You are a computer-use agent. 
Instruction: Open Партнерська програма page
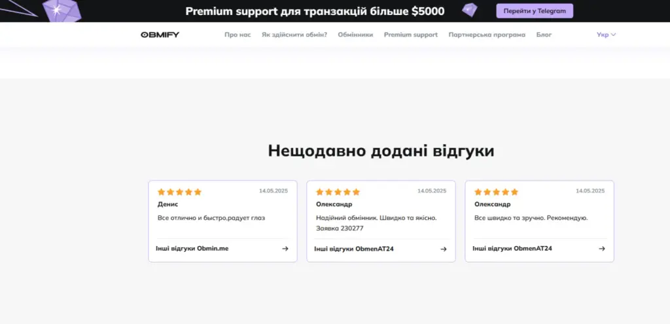click(487, 35)
